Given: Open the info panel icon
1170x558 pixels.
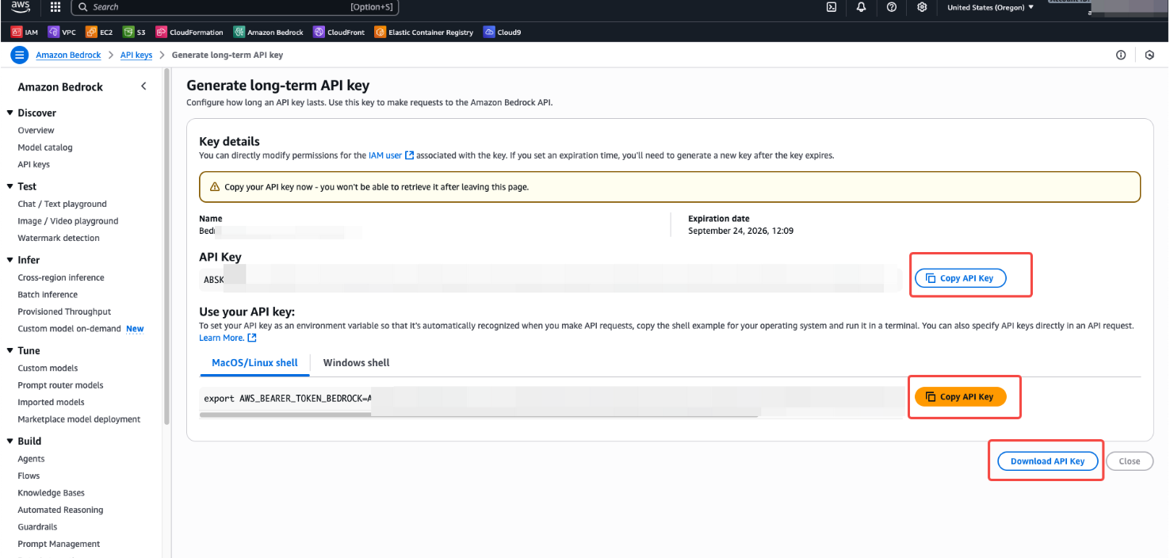Looking at the screenshot, I should 1121,55.
